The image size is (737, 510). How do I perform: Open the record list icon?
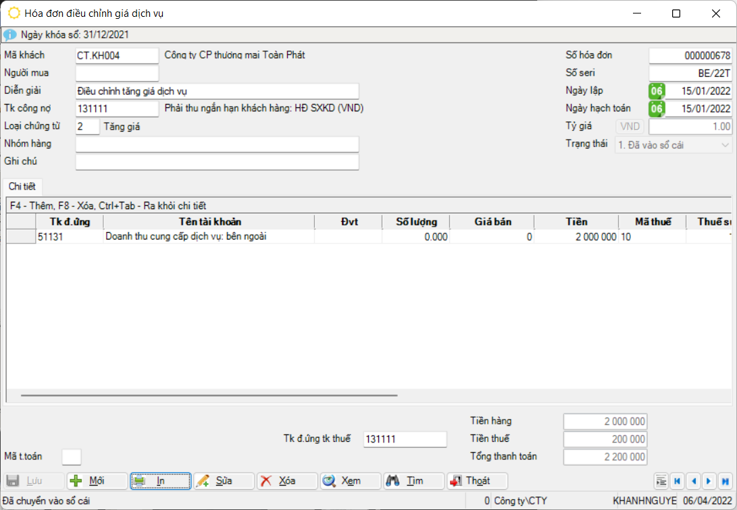tap(661, 481)
